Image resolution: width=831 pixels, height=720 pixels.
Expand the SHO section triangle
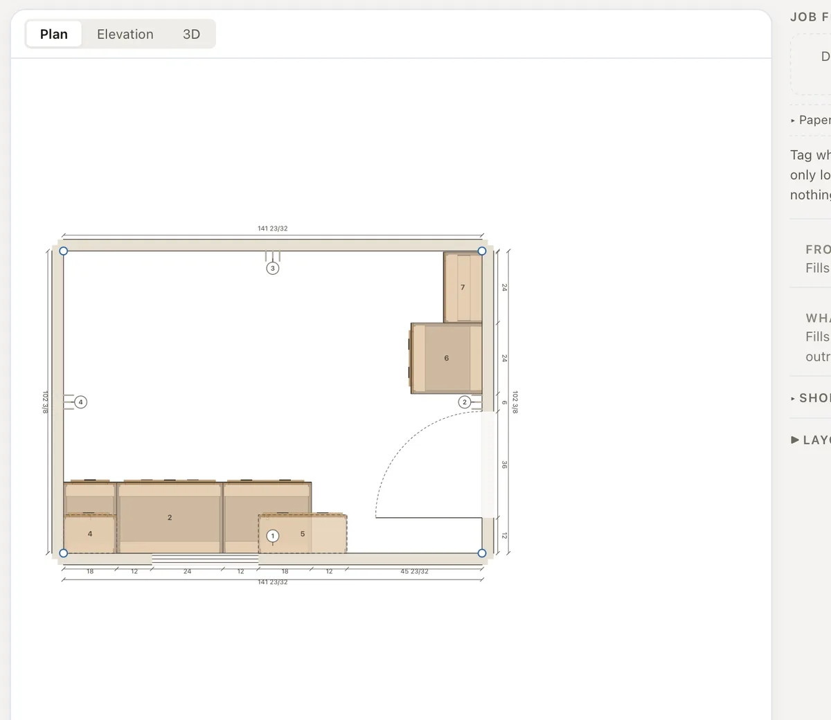click(x=793, y=399)
